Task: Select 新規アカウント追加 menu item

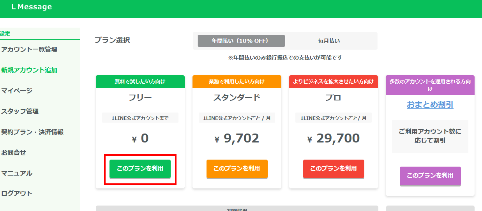Action: pyautogui.click(x=29, y=70)
